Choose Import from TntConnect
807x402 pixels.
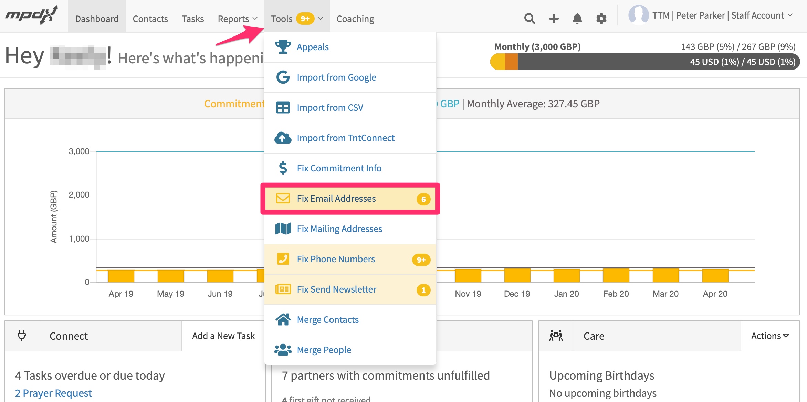[350, 138]
